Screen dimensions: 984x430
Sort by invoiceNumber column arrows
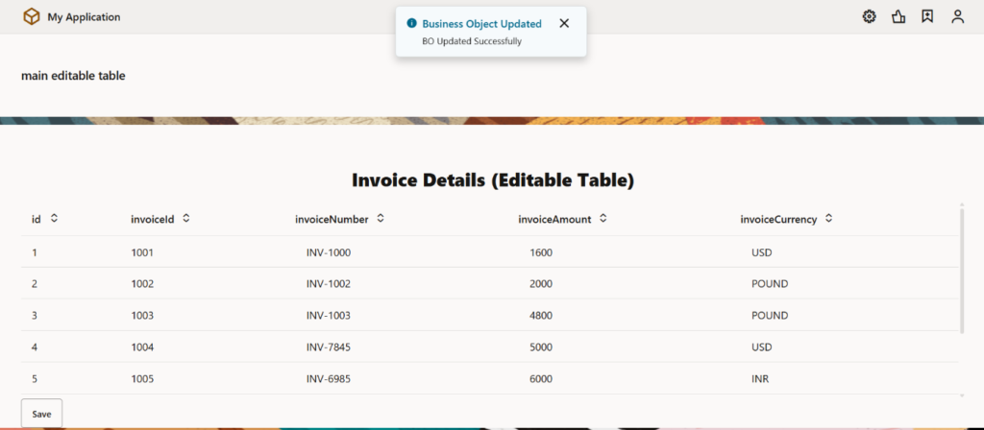[x=381, y=219]
